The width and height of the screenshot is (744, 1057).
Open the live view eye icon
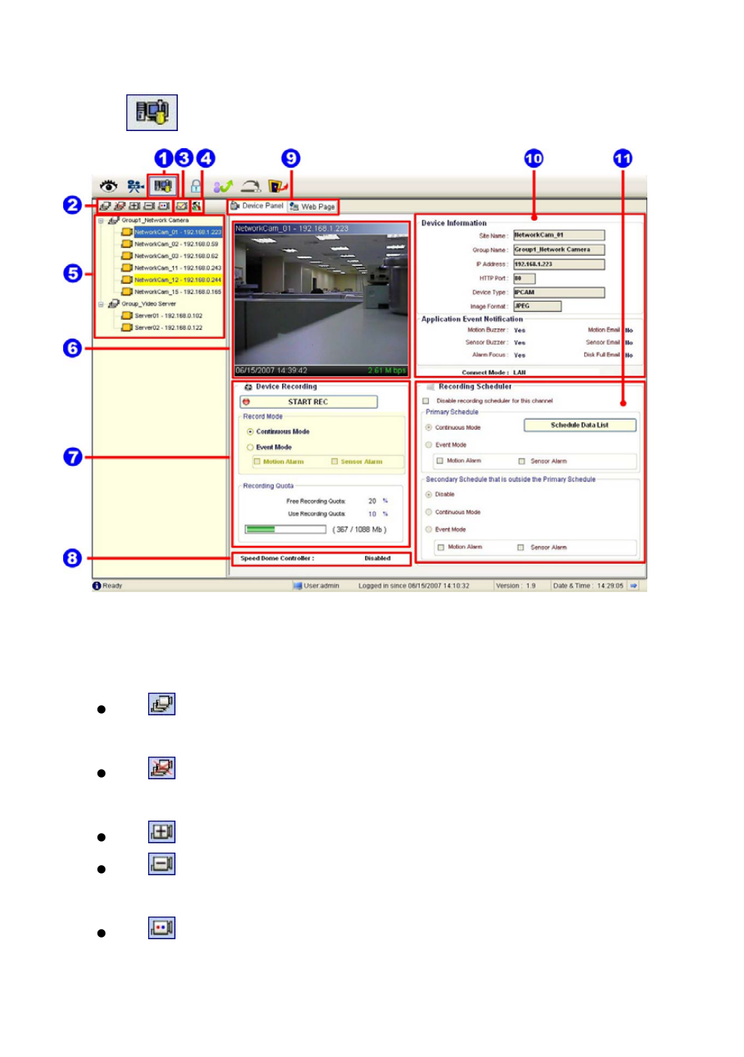coord(108,186)
